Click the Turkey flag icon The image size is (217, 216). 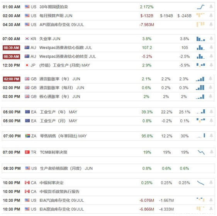coord(27,152)
